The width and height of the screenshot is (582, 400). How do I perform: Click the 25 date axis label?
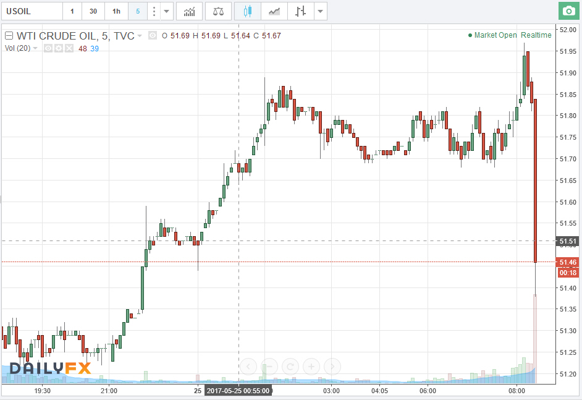click(198, 391)
